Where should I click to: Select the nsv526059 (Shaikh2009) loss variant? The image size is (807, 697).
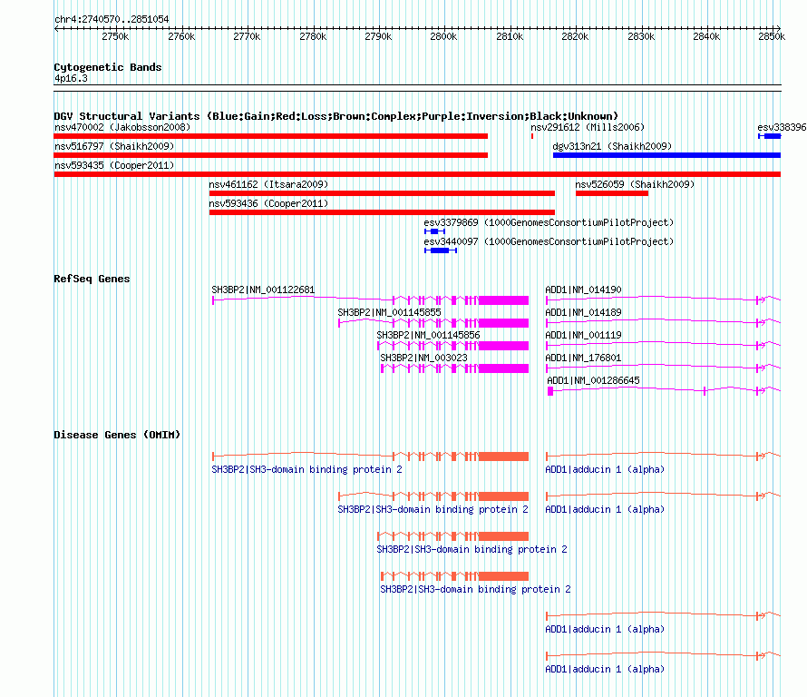pyautogui.click(x=612, y=193)
